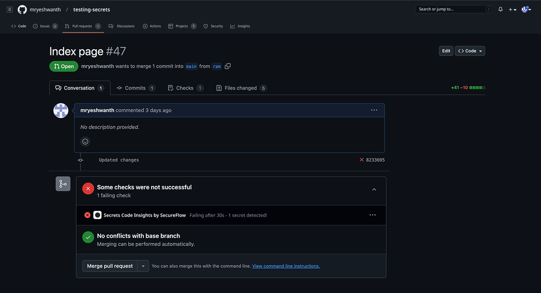Image resolution: width=541 pixels, height=293 pixels.
Task: Click the green Open status badge
Action: point(64,66)
